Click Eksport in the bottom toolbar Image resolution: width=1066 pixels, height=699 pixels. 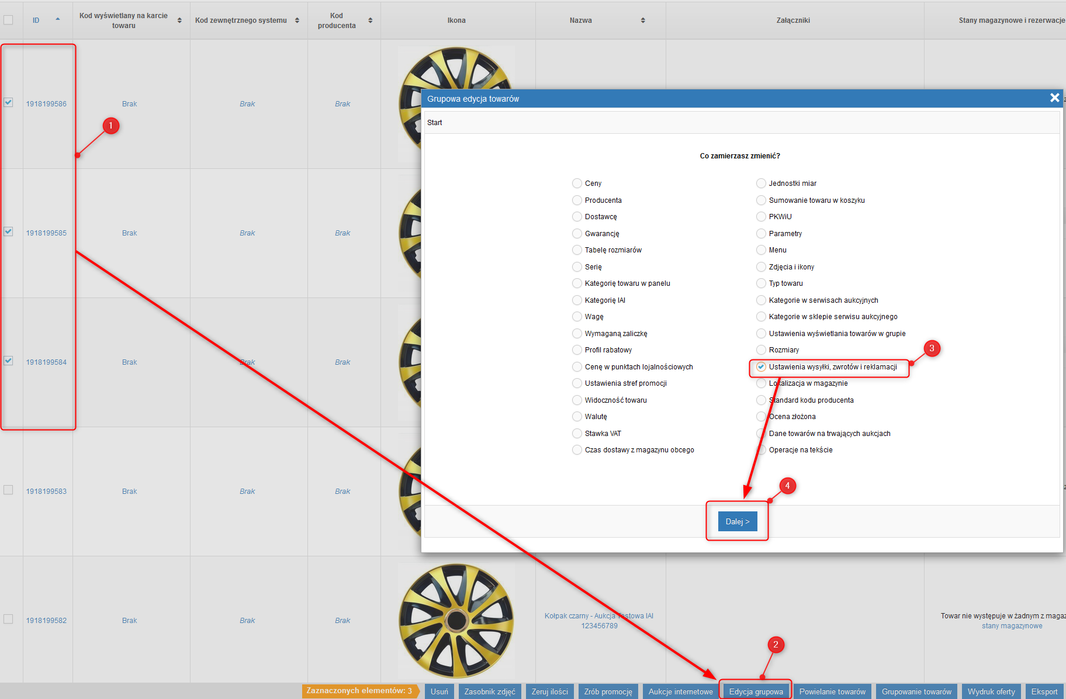point(1044,691)
